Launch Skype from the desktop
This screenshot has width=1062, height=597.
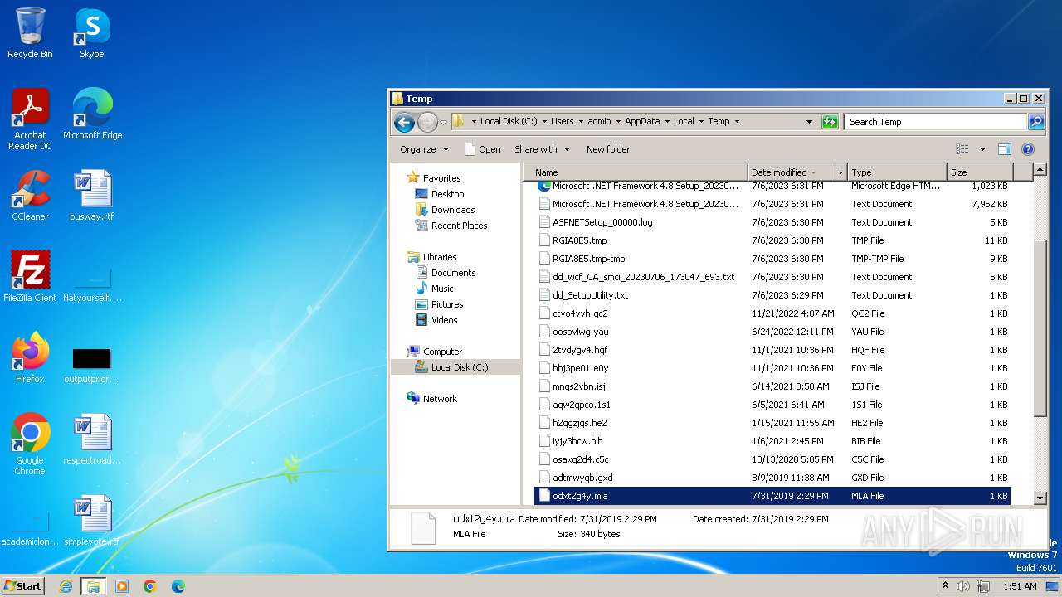[91, 33]
